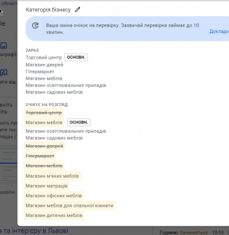Select 'Магазин меблів для спальної кімнати' entry
The height and width of the screenshot is (235, 229).
[x=69, y=206]
